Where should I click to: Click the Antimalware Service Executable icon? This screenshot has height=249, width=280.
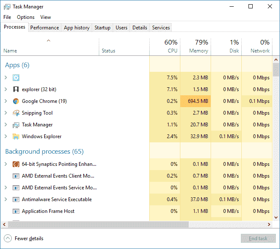[x=16, y=199]
